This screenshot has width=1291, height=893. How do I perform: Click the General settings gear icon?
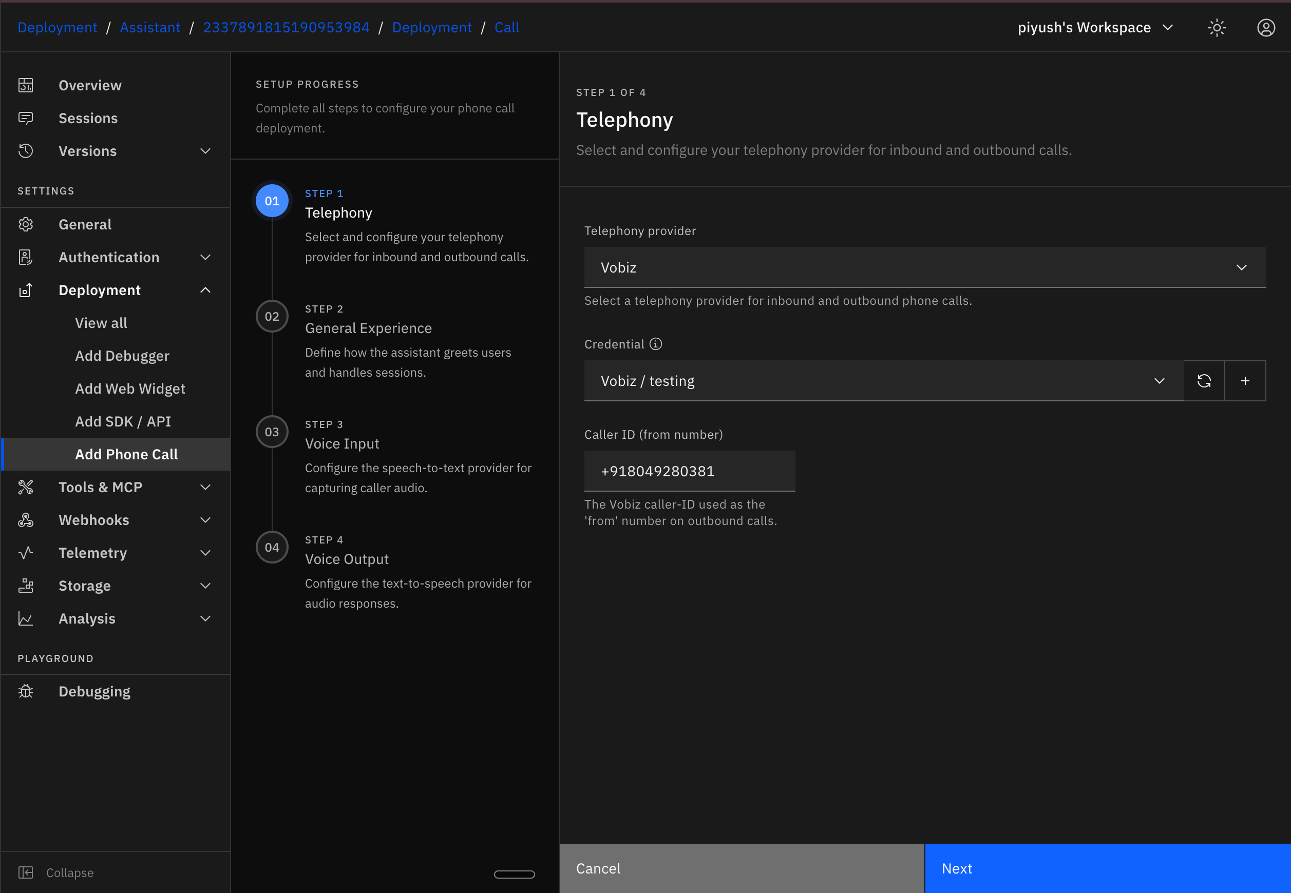pos(26,224)
